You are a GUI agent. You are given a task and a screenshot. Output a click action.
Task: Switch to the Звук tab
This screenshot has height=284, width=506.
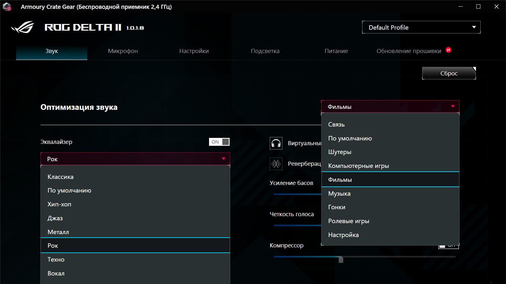(52, 51)
